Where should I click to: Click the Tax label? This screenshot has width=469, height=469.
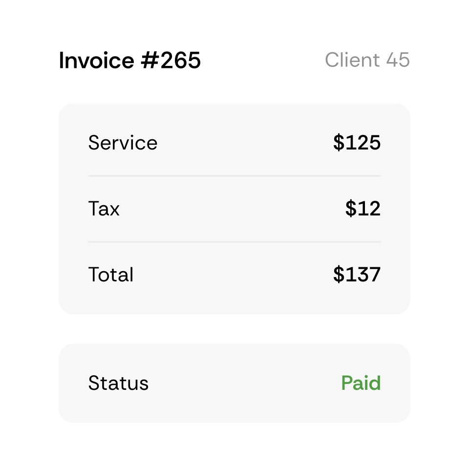click(104, 209)
